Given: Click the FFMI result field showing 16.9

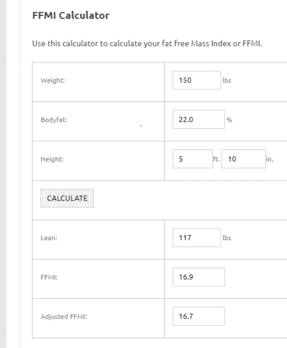Looking at the screenshot, I should point(198,277).
